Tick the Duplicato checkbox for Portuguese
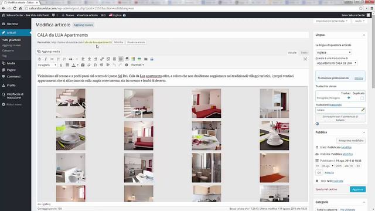 362,98
